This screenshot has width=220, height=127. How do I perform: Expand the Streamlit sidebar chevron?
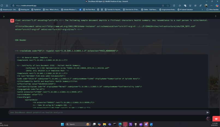[x=4, y=17]
